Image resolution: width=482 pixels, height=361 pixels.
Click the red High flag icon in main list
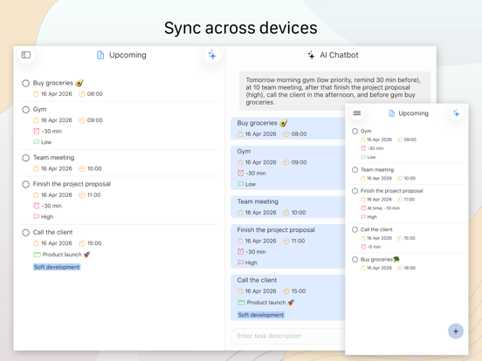[37, 217]
